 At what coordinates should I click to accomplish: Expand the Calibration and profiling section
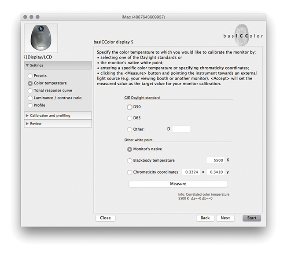point(58,116)
